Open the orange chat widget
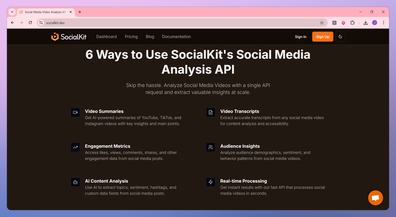 376,198
